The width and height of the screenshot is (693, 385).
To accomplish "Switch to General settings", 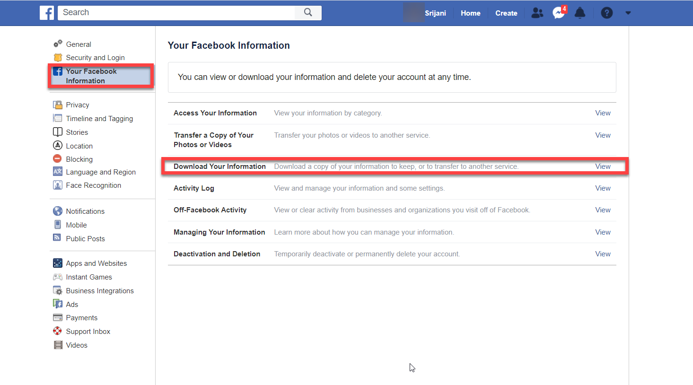I will 78,44.
